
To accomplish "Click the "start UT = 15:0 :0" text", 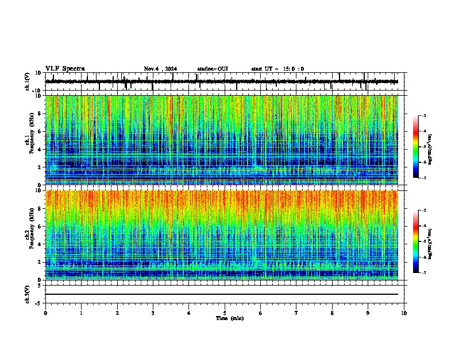I will pyautogui.click(x=277, y=69).
